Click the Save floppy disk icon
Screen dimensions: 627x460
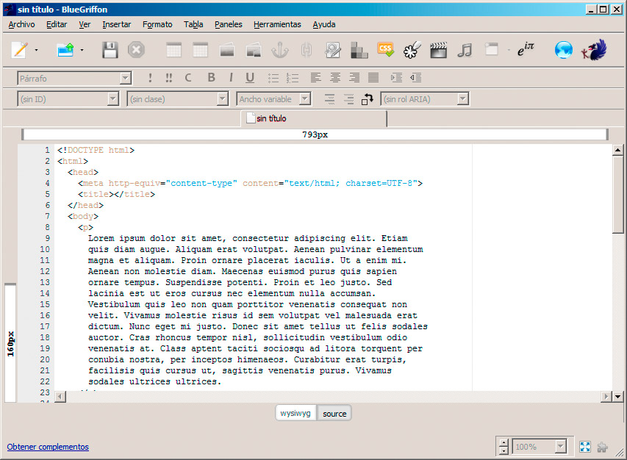110,51
